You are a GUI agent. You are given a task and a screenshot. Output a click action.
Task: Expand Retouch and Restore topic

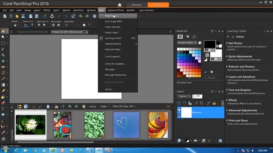click(x=241, y=67)
